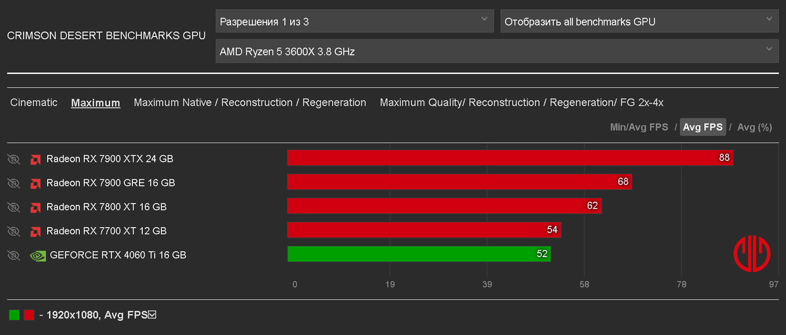786x335 pixels.
Task: Click the Radeon RX 7900 GRE 16 GB label
Action: click(111, 183)
